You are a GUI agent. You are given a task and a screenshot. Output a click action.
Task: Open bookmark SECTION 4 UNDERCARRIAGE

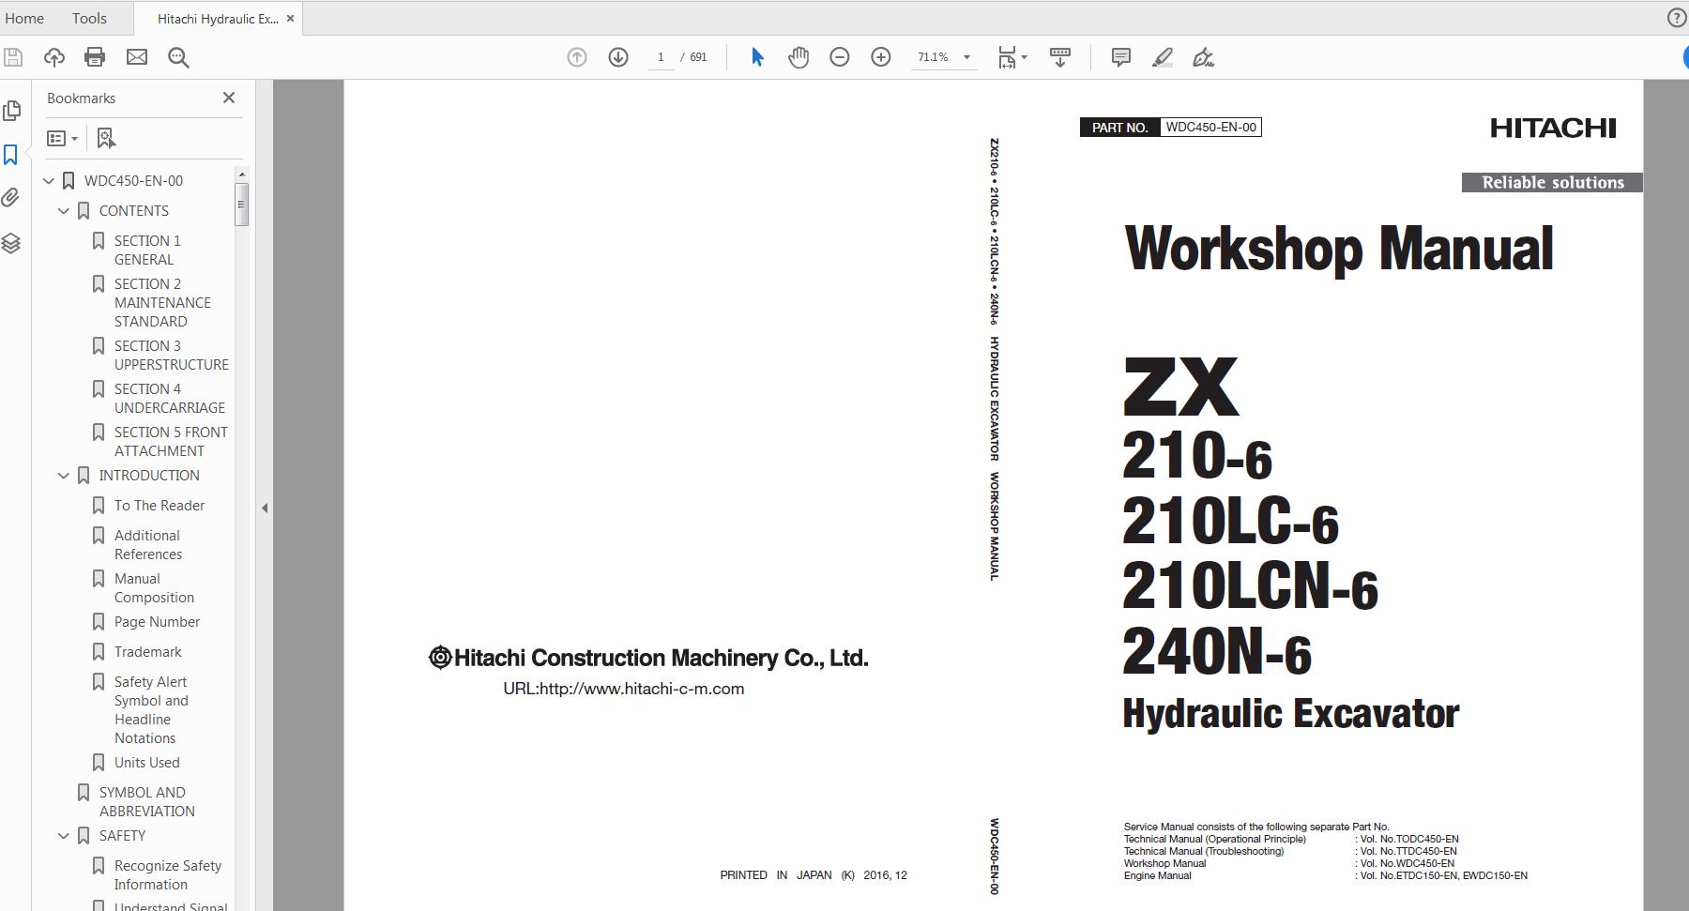pyautogui.click(x=170, y=398)
